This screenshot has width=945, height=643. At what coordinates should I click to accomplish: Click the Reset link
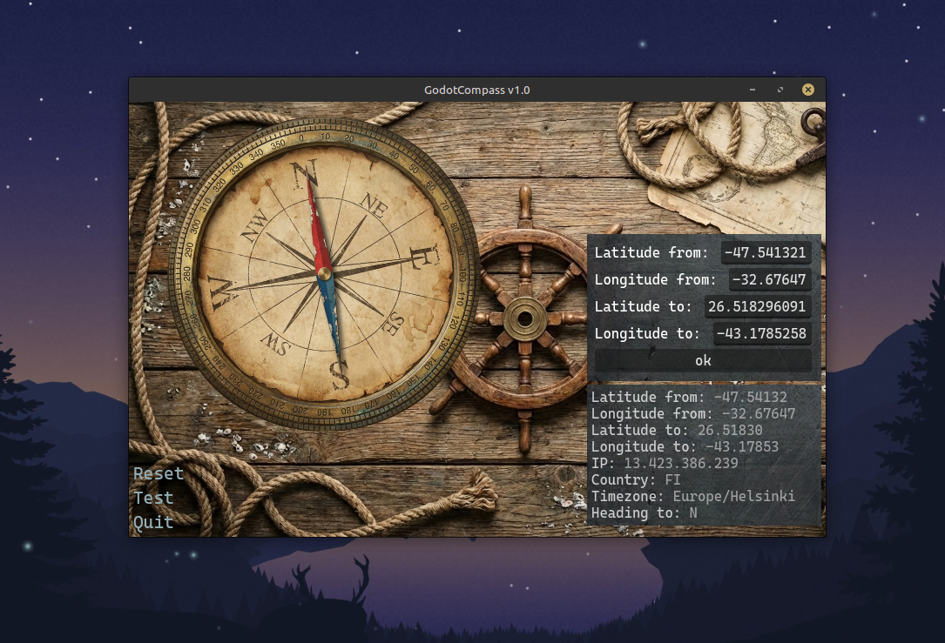pyautogui.click(x=159, y=474)
